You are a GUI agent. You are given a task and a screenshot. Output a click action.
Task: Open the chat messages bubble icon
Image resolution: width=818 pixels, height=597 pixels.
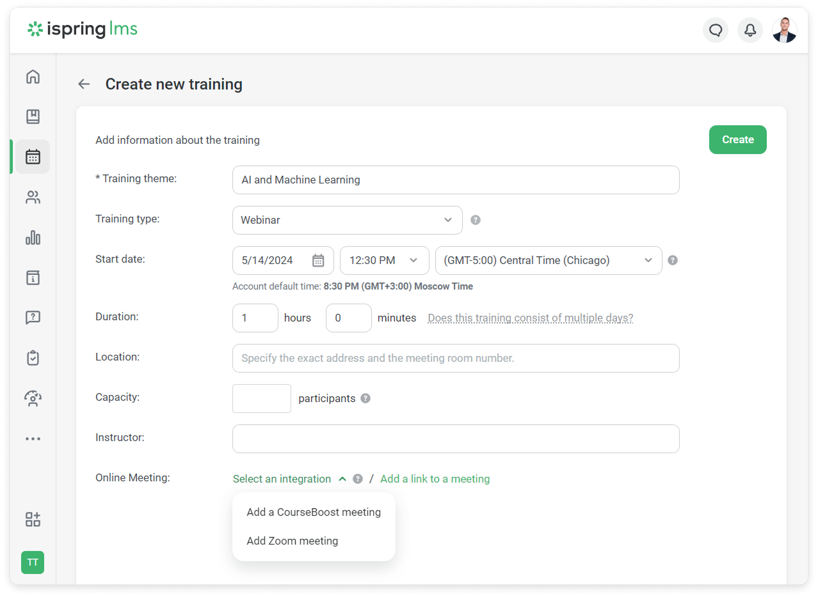pos(716,30)
